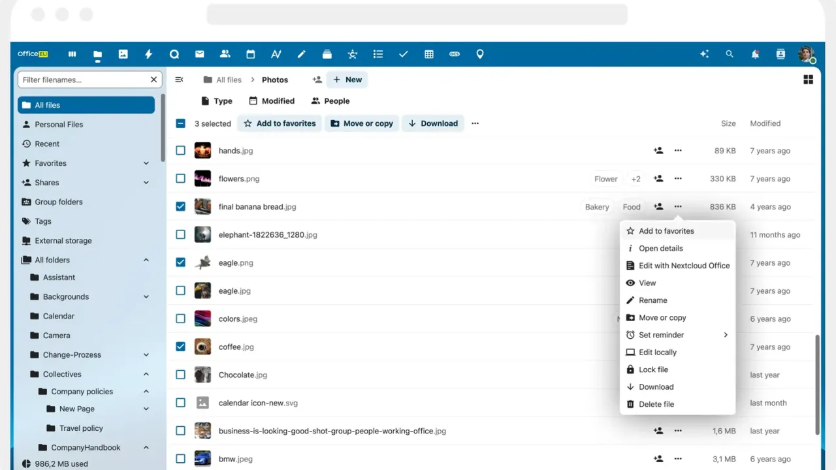Collapse the navigation sidebar toggle icon
836x470 pixels.
click(179, 80)
